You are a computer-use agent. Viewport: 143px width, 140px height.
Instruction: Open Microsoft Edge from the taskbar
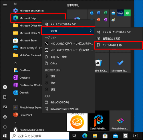point(85,136)
